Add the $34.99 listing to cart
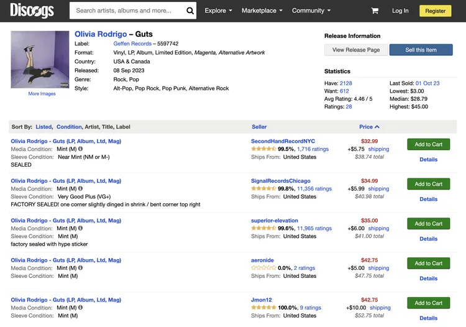466x327 pixels. (x=428, y=184)
